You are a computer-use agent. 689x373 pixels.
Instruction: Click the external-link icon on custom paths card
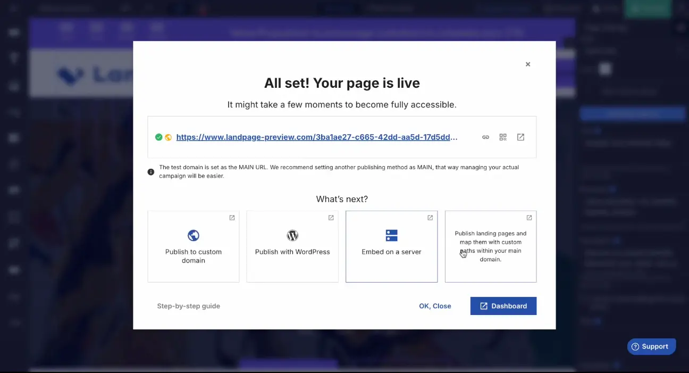[529, 218]
